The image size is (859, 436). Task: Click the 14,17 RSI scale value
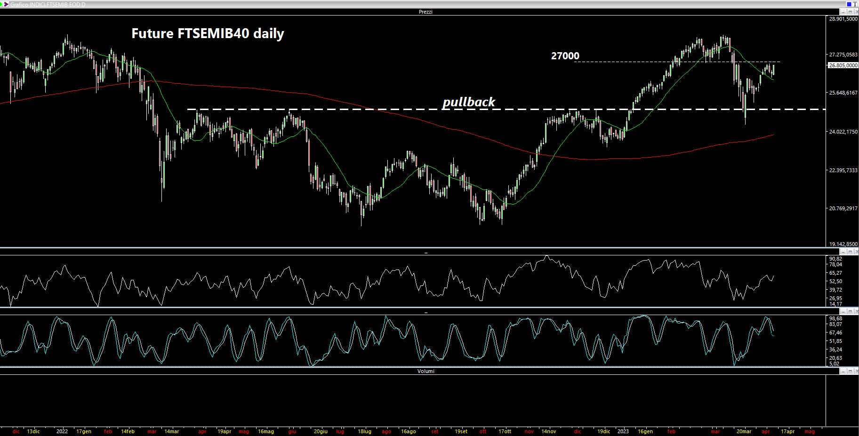click(x=835, y=304)
